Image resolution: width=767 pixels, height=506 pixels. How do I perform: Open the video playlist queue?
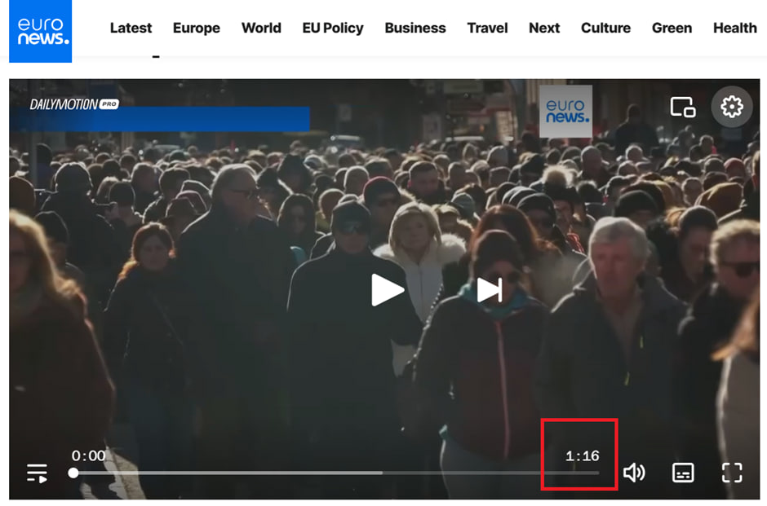tap(37, 473)
